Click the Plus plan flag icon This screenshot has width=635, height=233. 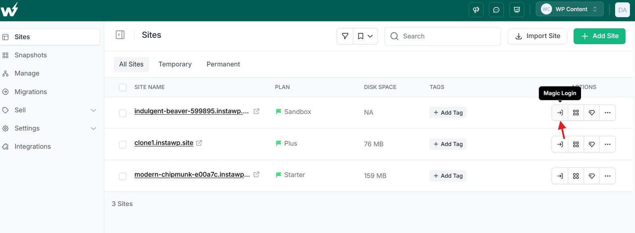[x=279, y=143]
